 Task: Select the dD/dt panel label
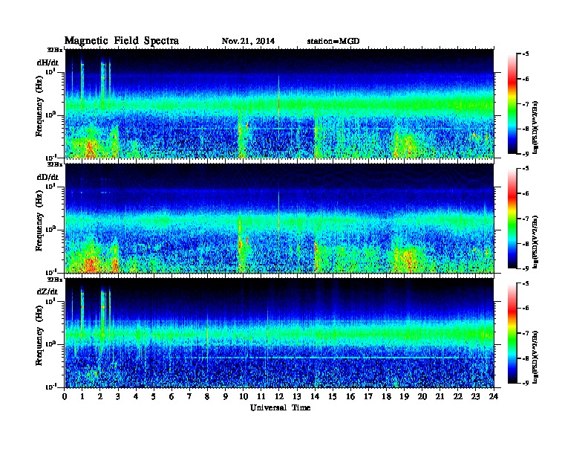(x=48, y=177)
